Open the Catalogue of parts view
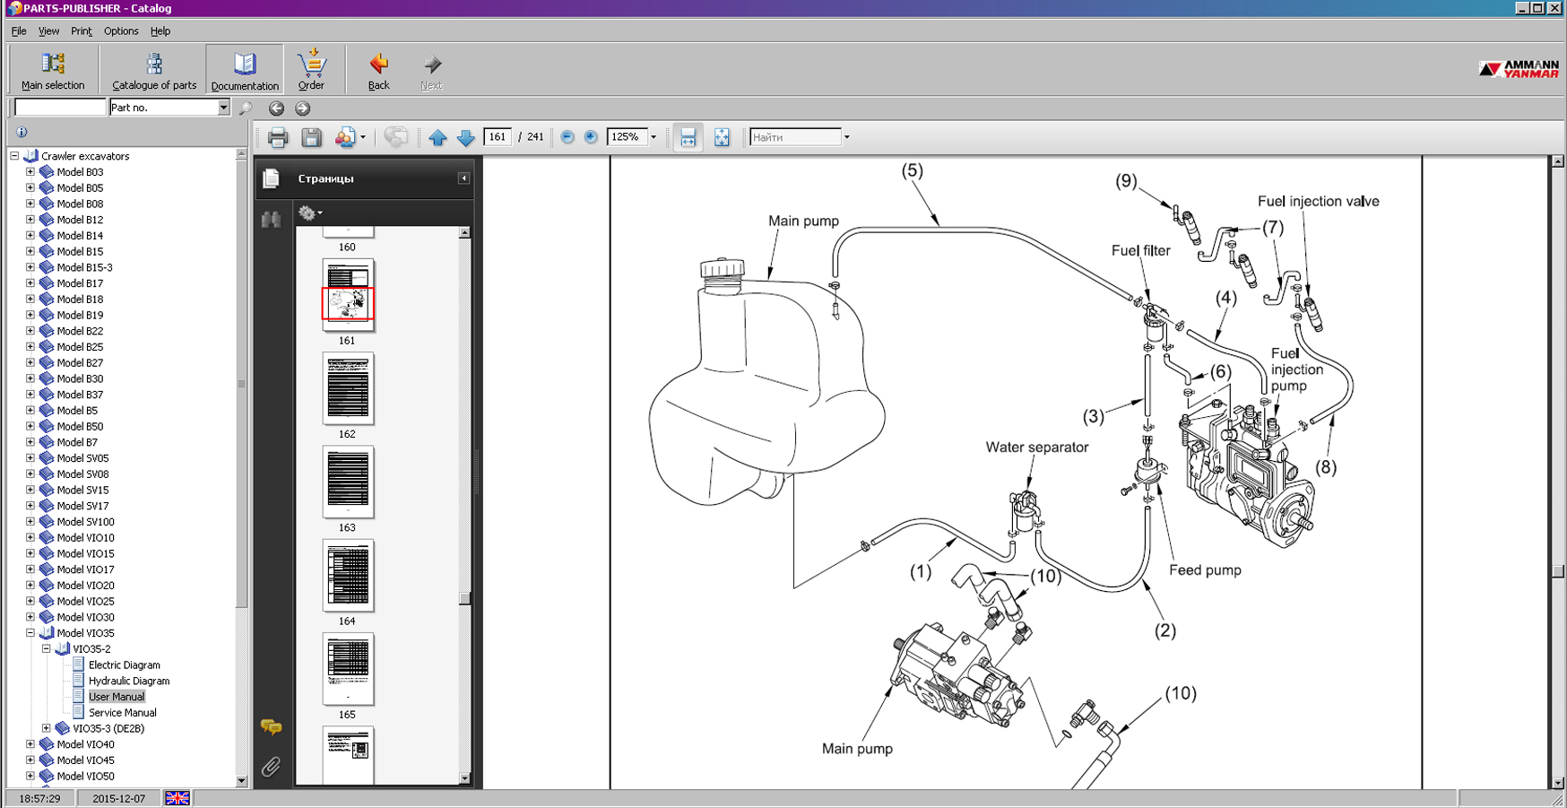Viewport: 1567px width, 808px height. 154,70
